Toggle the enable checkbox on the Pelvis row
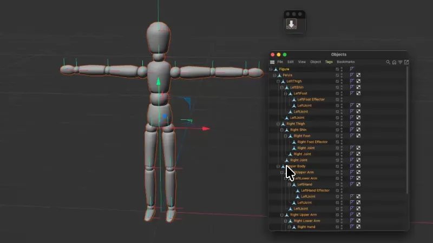This screenshot has width=433, height=243. (337, 75)
